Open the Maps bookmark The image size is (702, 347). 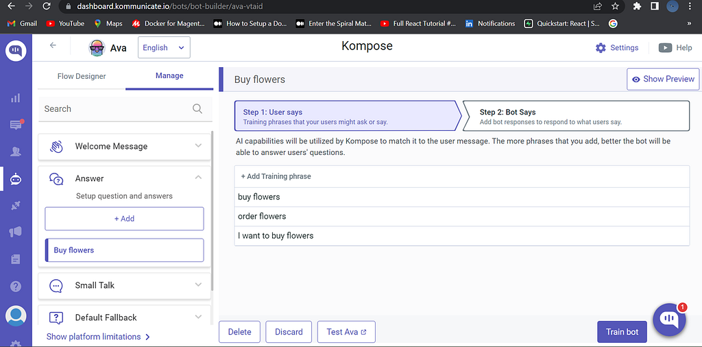point(108,23)
